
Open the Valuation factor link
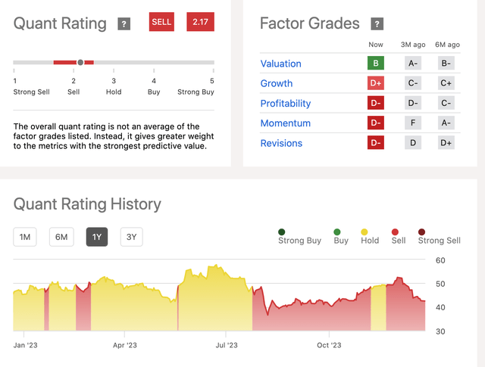[x=280, y=64]
